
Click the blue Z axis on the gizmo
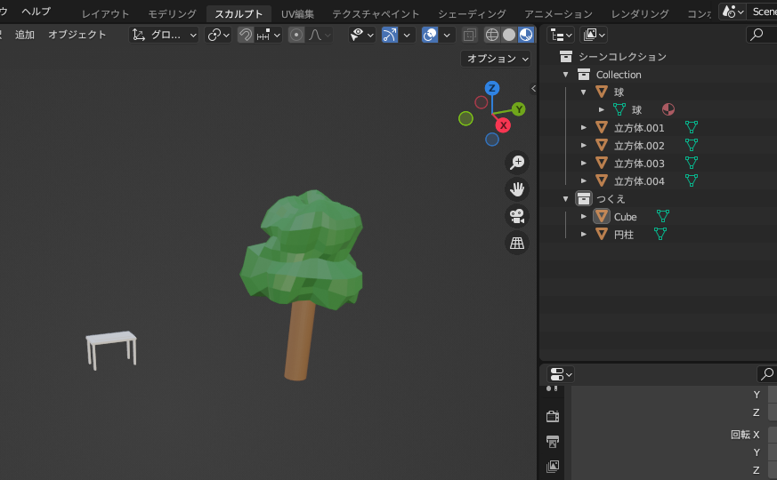(491, 88)
